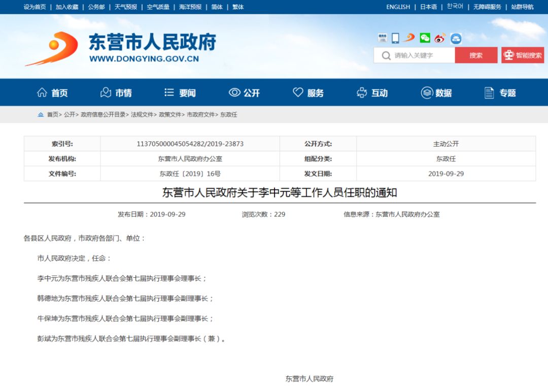The image size is (548, 387).
Task: Click the 组配分类 value 东政任 in table
Action: [446, 159]
